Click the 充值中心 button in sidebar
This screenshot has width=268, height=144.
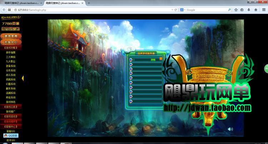(11, 42)
